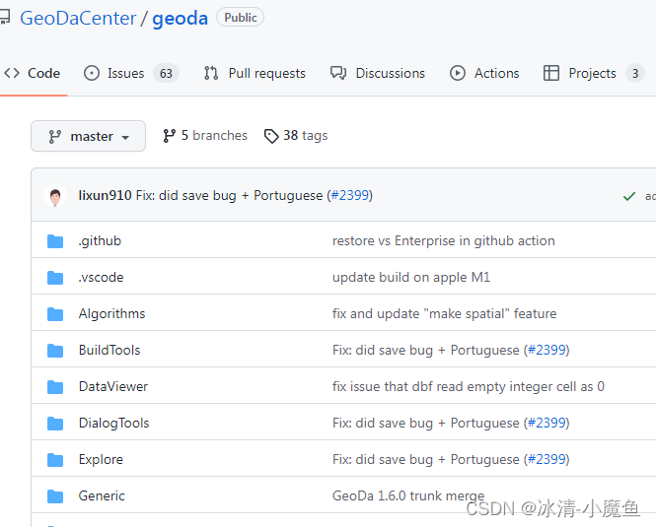Open DialogTools row commit message

[x=426, y=423]
